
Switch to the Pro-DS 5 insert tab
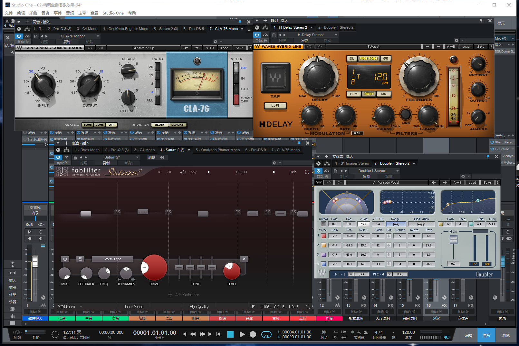tap(194, 29)
